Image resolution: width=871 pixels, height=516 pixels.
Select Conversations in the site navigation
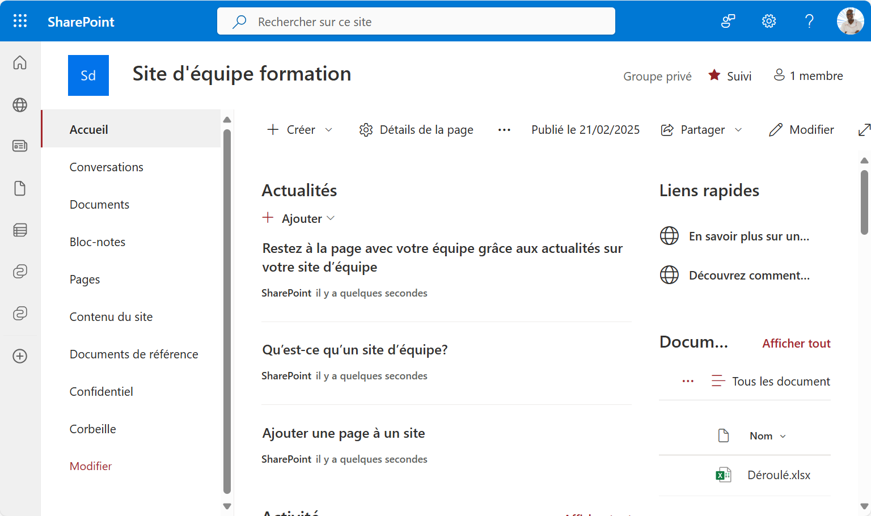[x=106, y=167]
